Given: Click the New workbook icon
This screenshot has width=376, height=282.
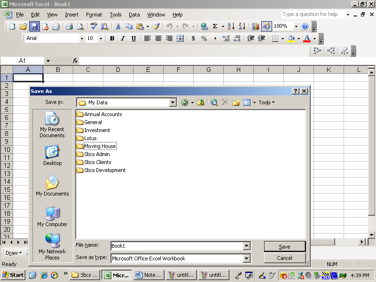Looking at the screenshot, I should pyautogui.click(x=13, y=26).
